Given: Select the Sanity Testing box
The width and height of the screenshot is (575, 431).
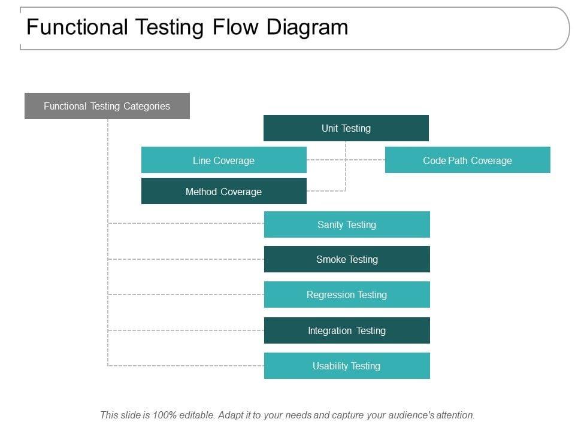Looking at the screenshot, I should (x=347, y=224).
